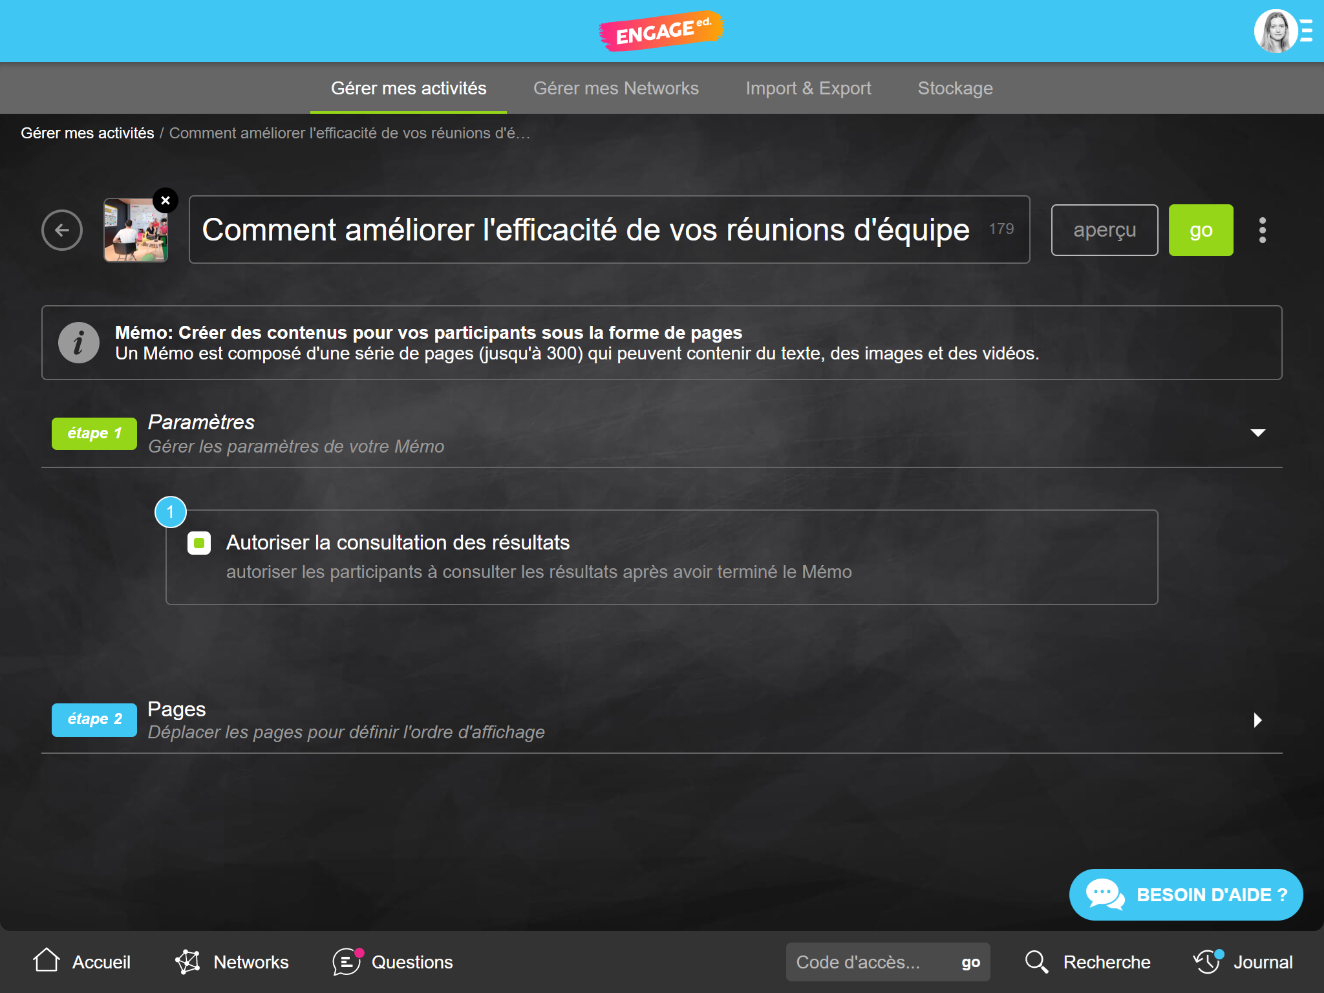Open the Networks icon in bottom bar
Screen dimensions: 1324x993
[x=187, y=961]
